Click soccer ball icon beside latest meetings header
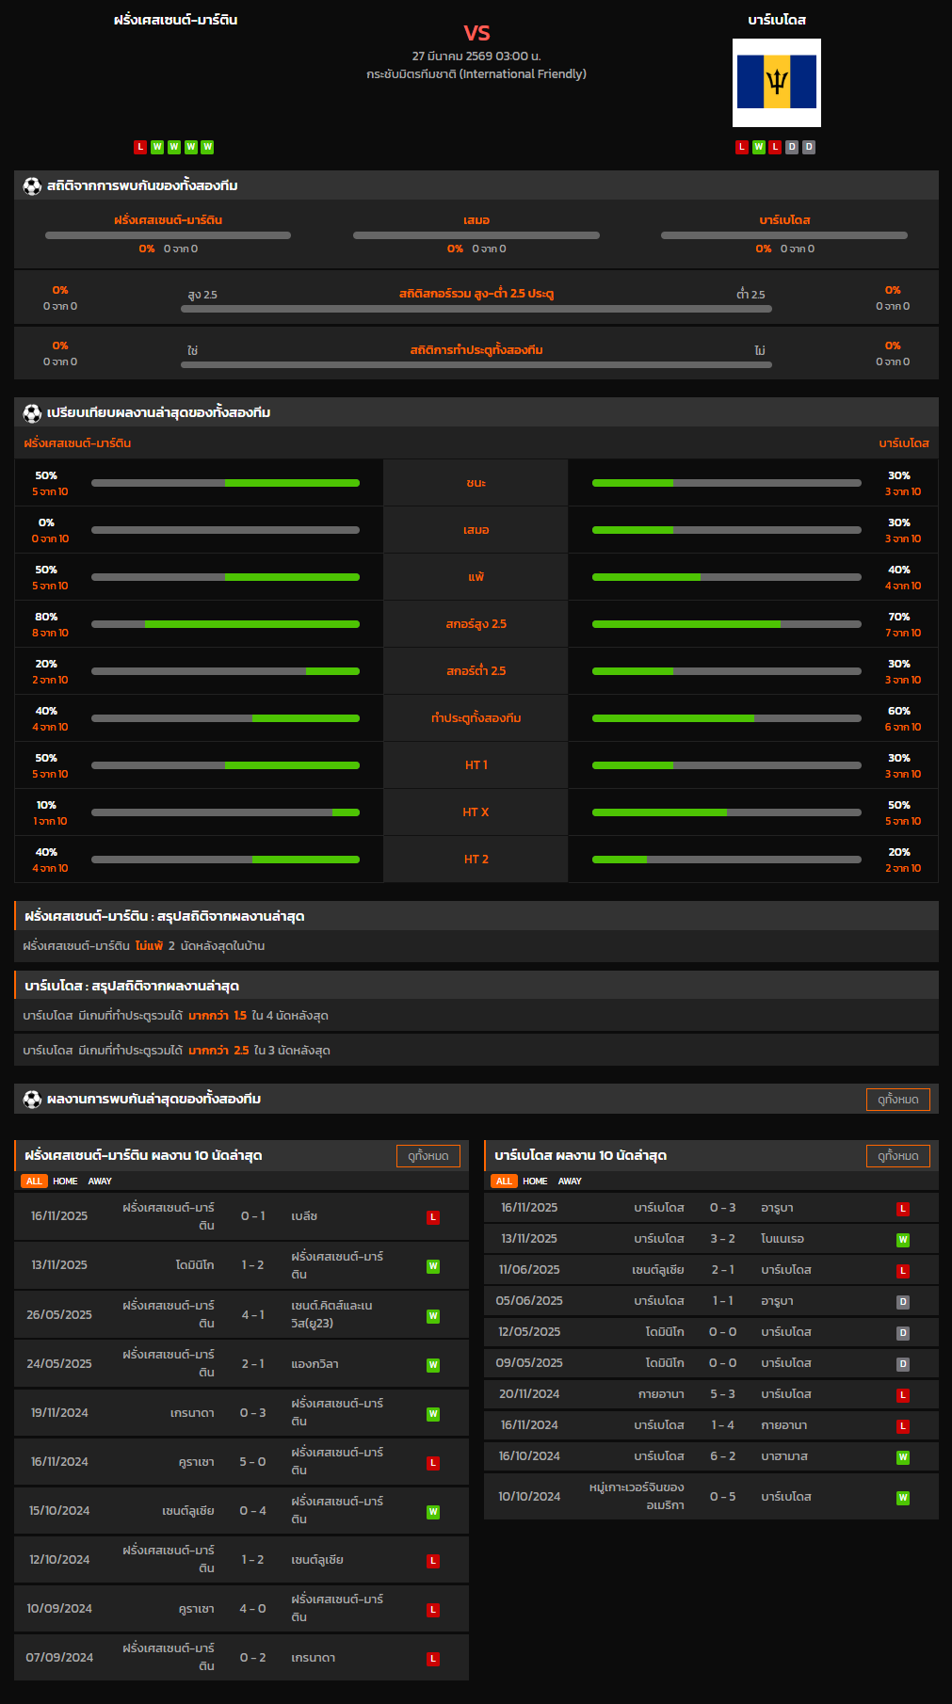Image resolution: width=952 pixels, height=1704 pixels. (32, 1100)
